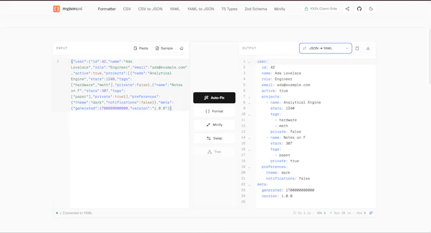Go to the YAML tab

click(x=175, y=9)
